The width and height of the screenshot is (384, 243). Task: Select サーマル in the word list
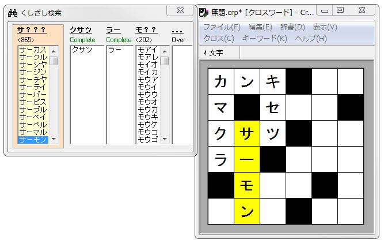click(33, 132)
